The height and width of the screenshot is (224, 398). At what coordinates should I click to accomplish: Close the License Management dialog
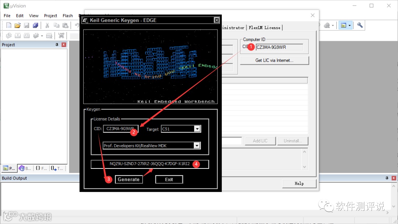[313, 15]
